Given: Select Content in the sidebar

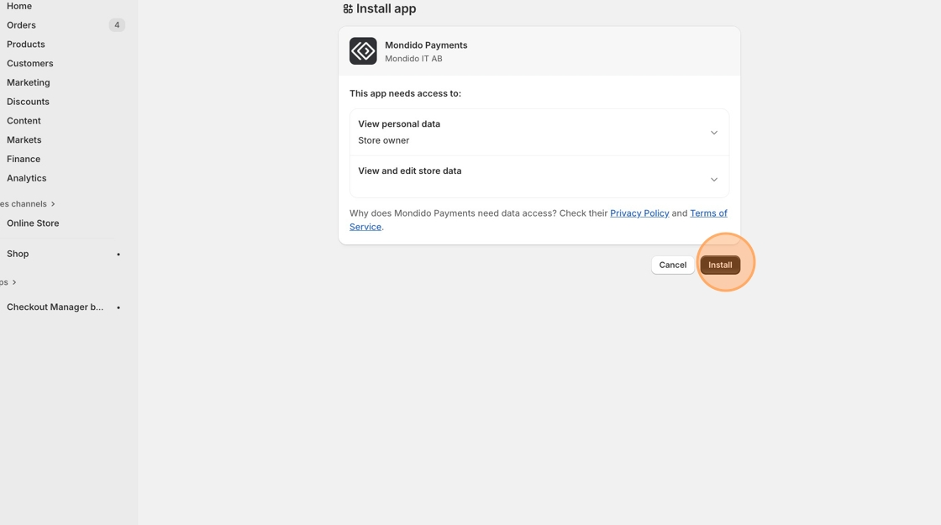Looking at the screenshot, I should (x=24, y=121).
